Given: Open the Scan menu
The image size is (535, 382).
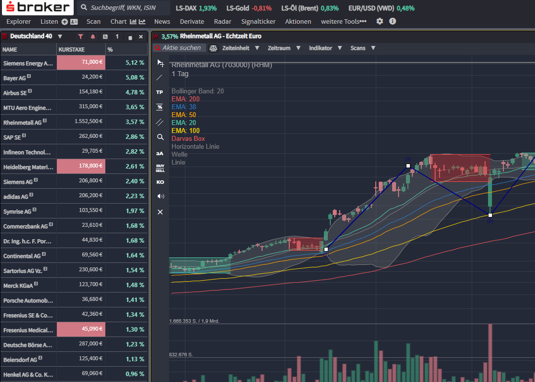Looking at the screenshot, I should [93, 21].
